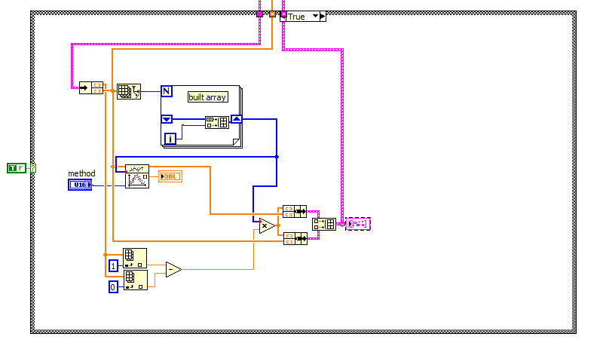Screen dimensions: 606x343
Task: Go to the previous case with the left arrow
Action: (x=283, y=17)
